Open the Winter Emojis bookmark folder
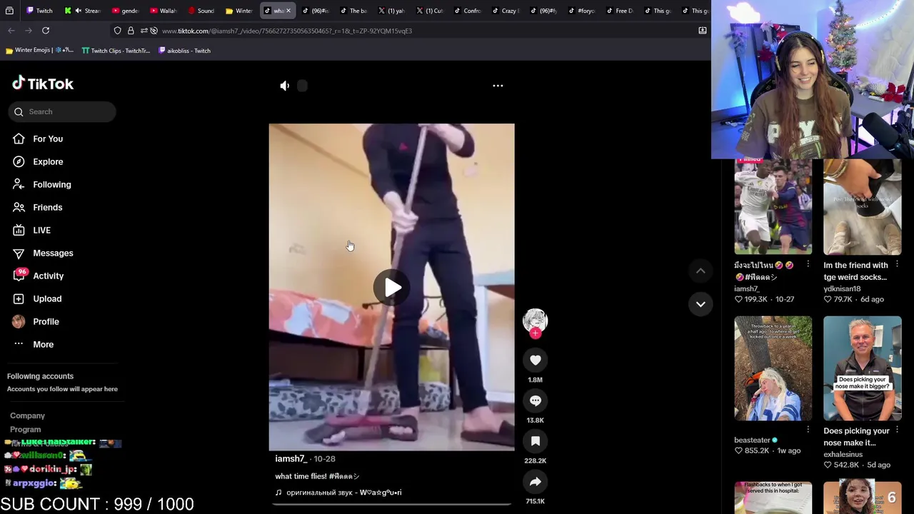 tap(39, 51)
